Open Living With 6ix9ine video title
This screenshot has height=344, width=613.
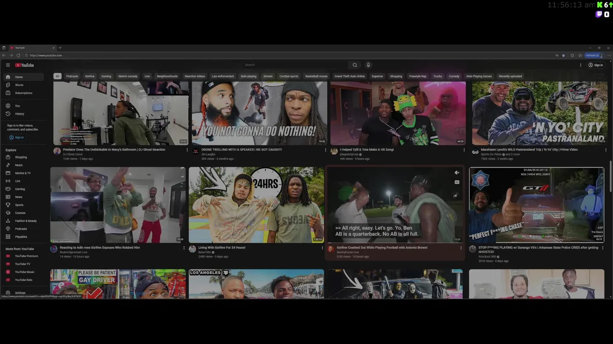point(222,247)
